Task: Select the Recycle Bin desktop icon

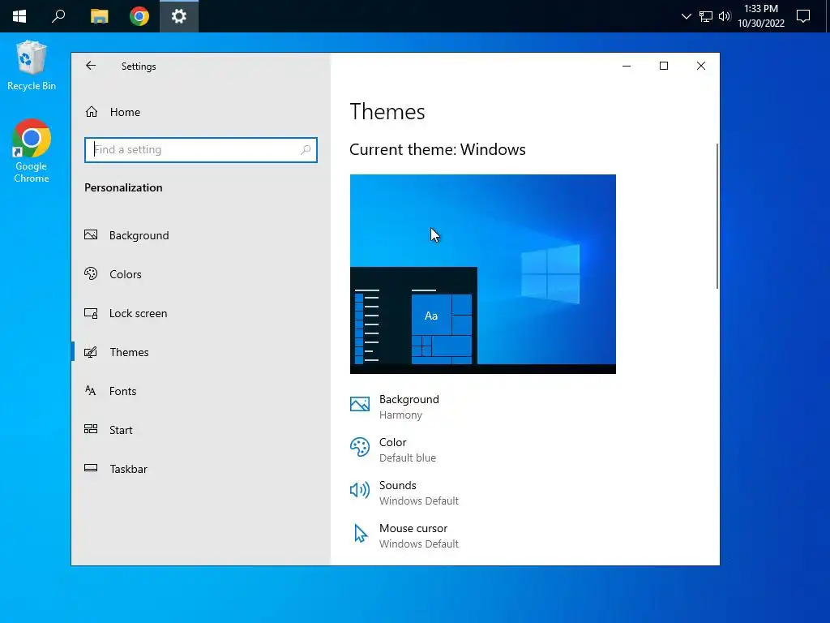Action: point(32,66)
